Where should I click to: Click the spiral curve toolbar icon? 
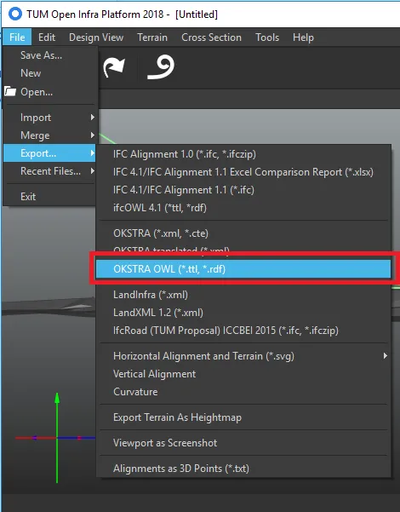161,67
